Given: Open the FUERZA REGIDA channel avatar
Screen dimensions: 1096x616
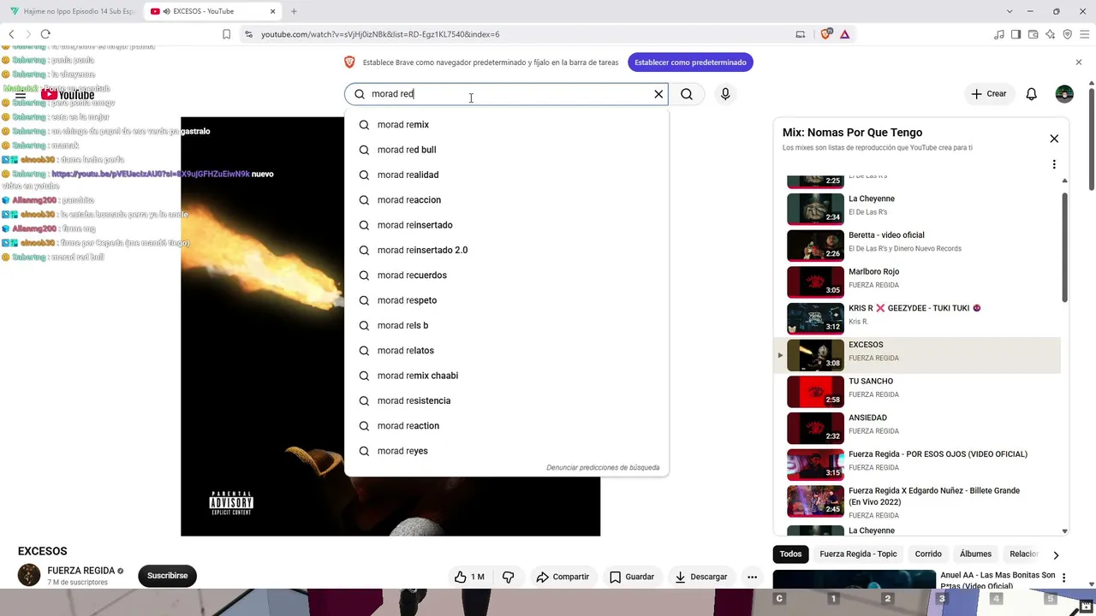Looking at the screenshot, I should point(29,575).
